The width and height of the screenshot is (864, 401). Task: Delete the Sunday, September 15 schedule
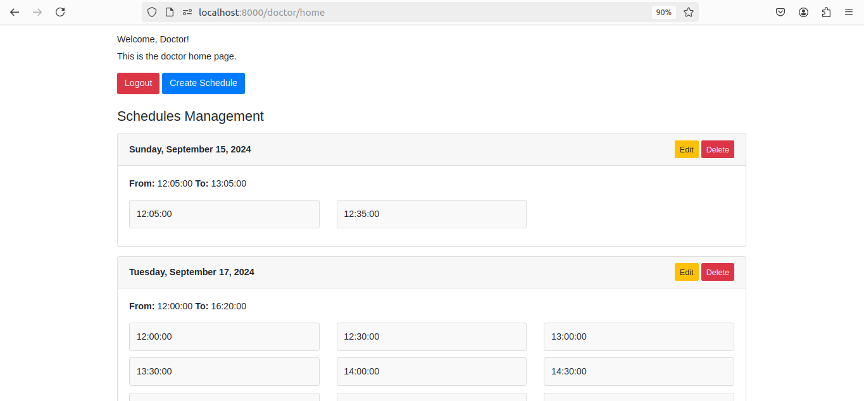coord(717,149)
